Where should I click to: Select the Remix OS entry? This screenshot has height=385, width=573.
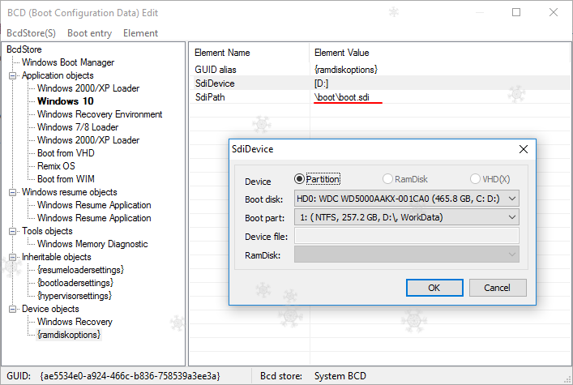56,166
